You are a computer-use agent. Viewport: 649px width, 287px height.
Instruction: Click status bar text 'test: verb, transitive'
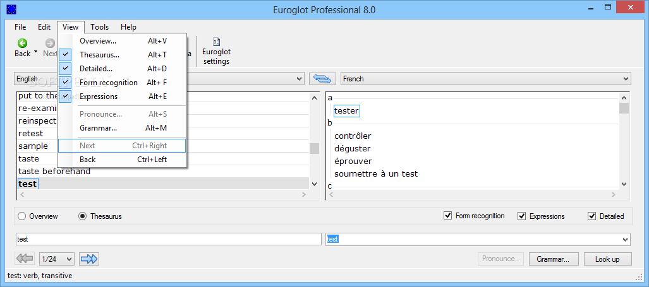tap(40, 276)
